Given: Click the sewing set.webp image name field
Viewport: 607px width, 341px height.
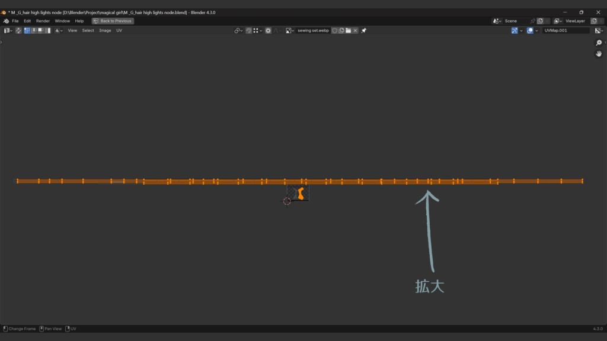Looking at the screenshot, I should click(x=312, y=30).
